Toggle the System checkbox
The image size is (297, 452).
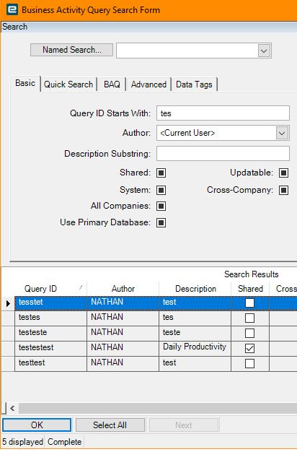click(x=161, y=190)
